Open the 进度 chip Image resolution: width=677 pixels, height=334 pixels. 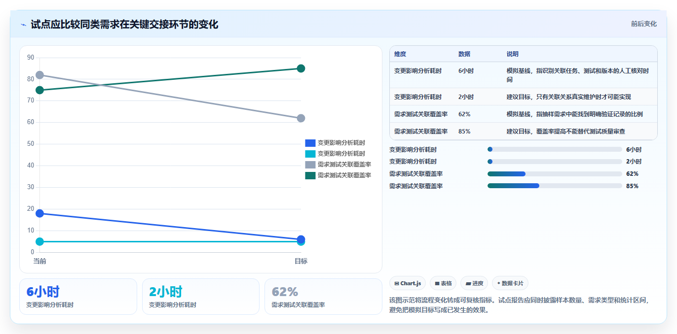click(x=474, y=283)
